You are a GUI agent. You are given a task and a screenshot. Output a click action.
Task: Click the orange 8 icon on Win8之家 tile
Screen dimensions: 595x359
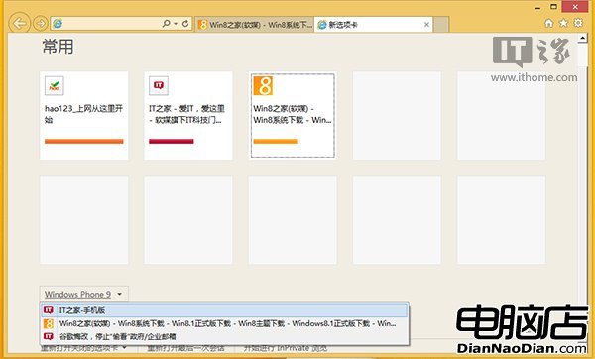pos(263,85)
